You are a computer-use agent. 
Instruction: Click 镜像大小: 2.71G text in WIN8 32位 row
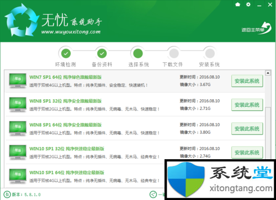coord(195,109)
